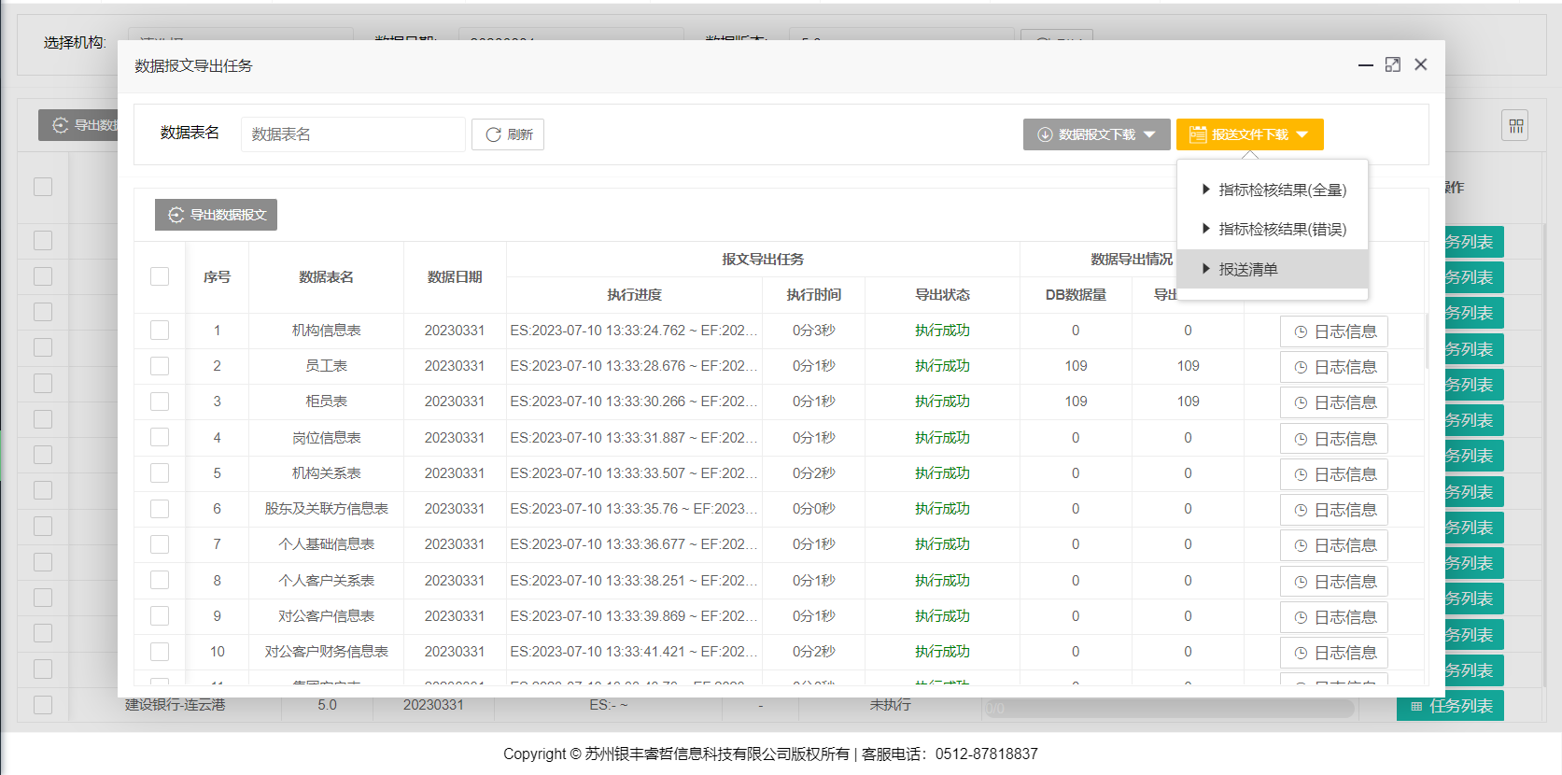Check the checkbox for row 3 柜员表

coord(160,402)
